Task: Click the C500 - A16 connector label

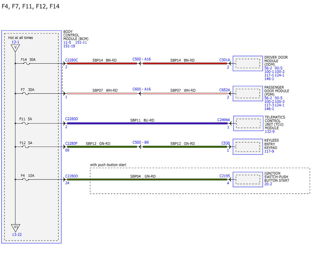Action: [142, 59]
